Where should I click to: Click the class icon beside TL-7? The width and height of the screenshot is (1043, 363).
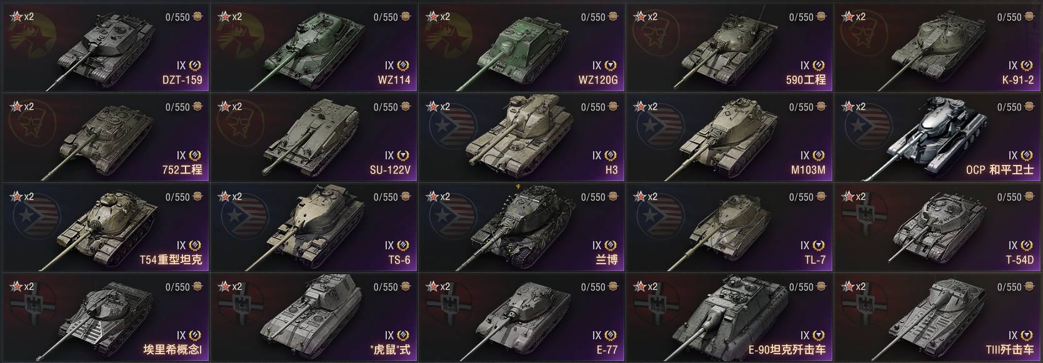tap(819, 246)
